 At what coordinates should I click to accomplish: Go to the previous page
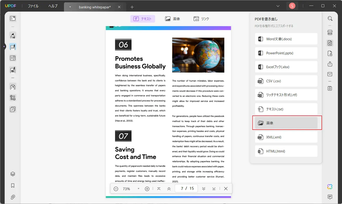[169, 189]
